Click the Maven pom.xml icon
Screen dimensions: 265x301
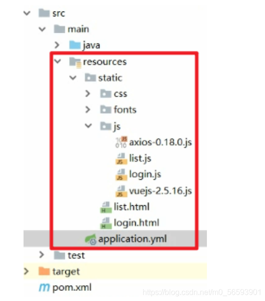tap(44, 288)
